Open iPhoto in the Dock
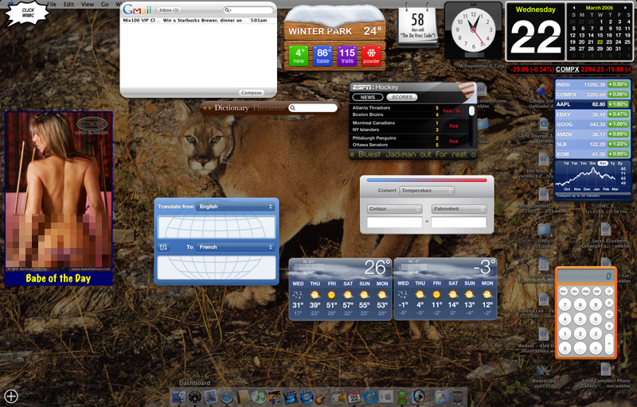This screenshot has height=407, width=637. click(275, 397)
